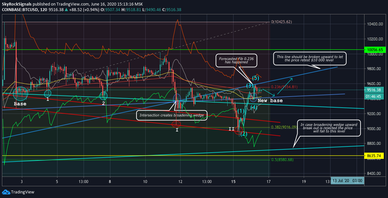Select the 'Base' text label

point(20,104)
